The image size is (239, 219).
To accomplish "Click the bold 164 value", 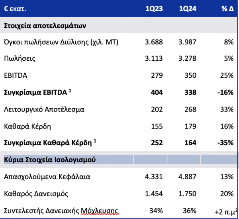I will (x=190, y=143).
